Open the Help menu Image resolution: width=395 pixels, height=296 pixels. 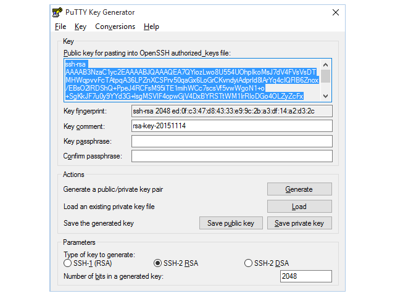151,27
